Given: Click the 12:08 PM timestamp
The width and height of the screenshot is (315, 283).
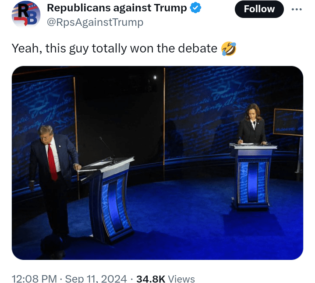Looking at the screenshot, I should [34, 279].
